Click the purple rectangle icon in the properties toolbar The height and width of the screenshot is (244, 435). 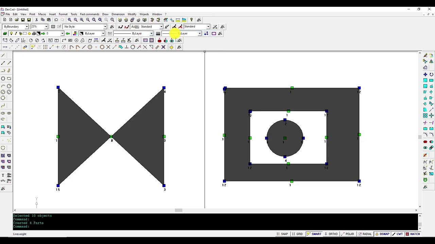[214, 34]
